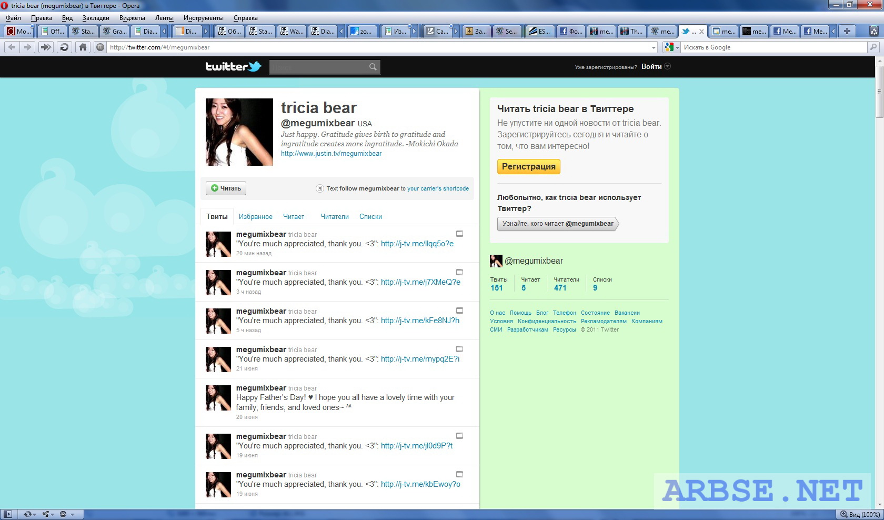
Task: Click the Твиты 151 count
Action: 499,284
